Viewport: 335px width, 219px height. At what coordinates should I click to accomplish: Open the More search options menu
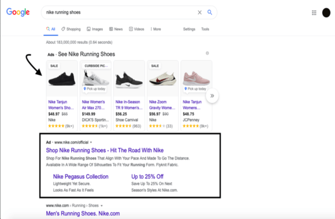pos(156,29)
